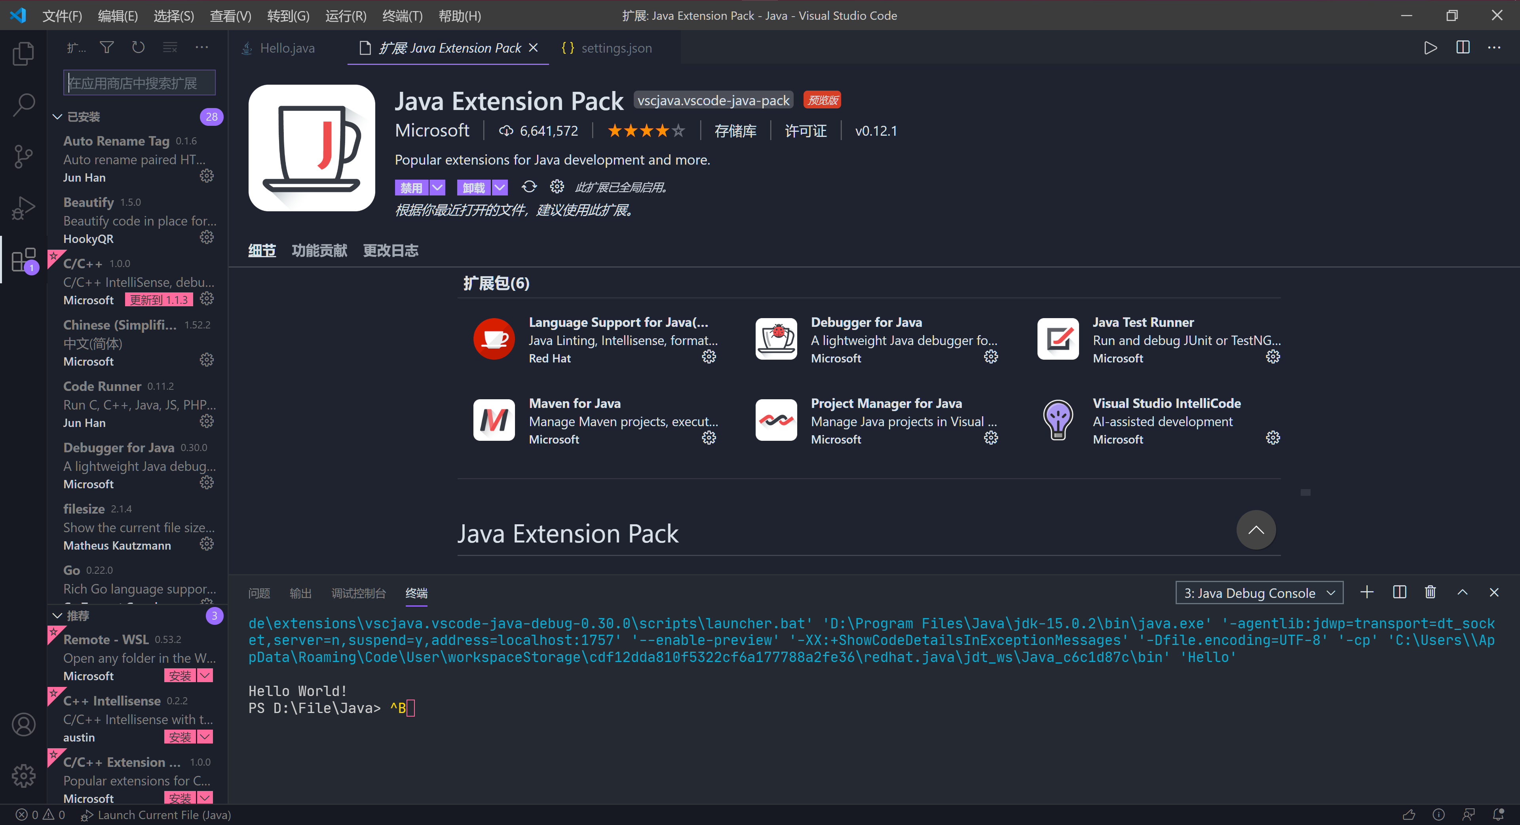Uninstall the Java Extension Pack
Screen dimensions: 1520x825
click(474, 188)
